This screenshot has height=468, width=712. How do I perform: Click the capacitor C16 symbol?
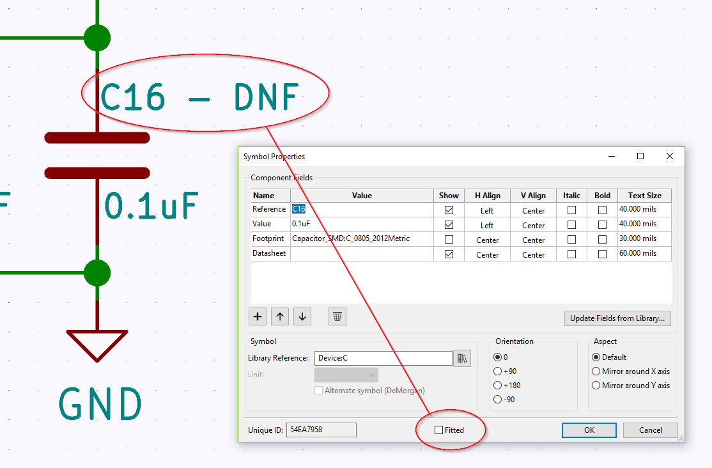(x=97, y=155)
